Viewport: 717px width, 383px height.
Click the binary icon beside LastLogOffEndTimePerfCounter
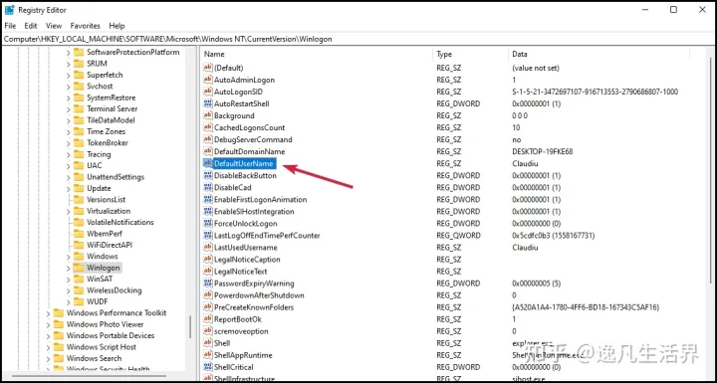tap(208, 236)
